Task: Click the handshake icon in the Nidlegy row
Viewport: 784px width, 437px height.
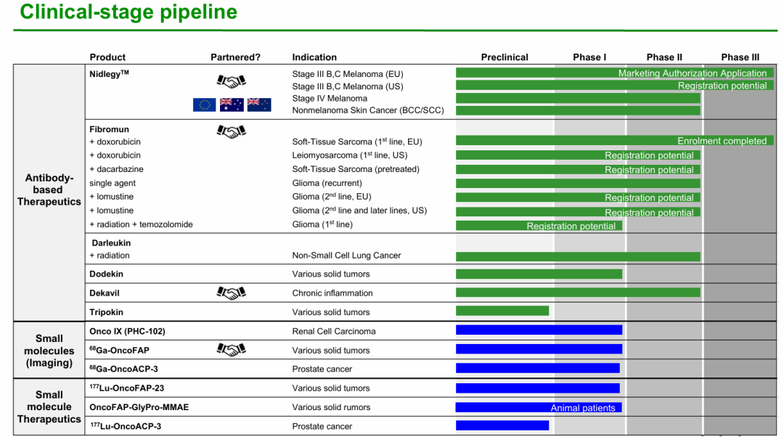Action: point(231,80)
